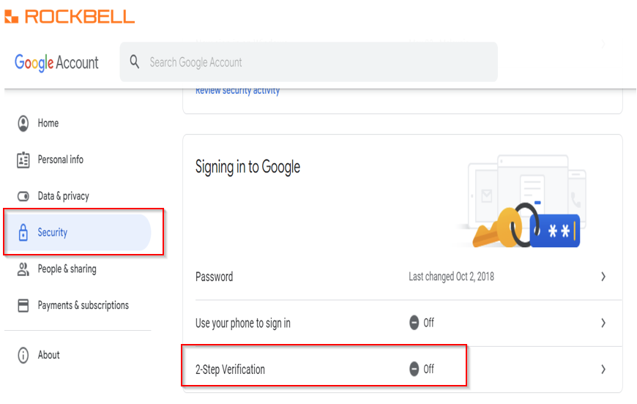The height and width of the screenshot is (404, 637).
Task: Click the Security lock icon
Action: 23,233
